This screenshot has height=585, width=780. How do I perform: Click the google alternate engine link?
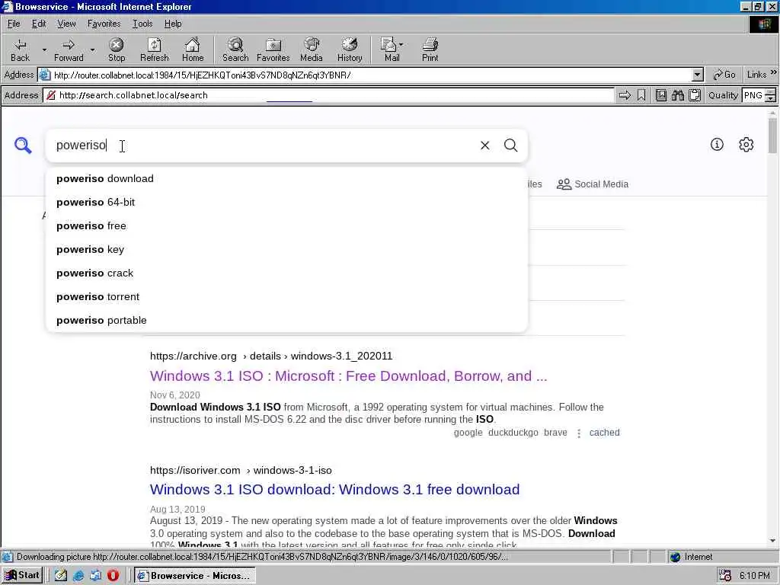(x=468, y=433)
